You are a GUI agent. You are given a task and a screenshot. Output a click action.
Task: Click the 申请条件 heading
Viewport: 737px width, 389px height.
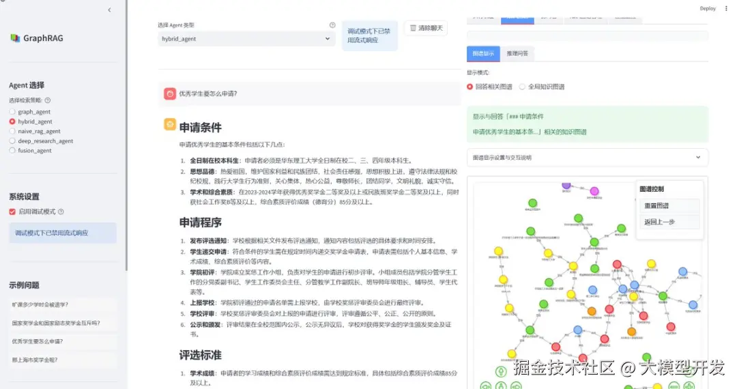tap(200, 128)
